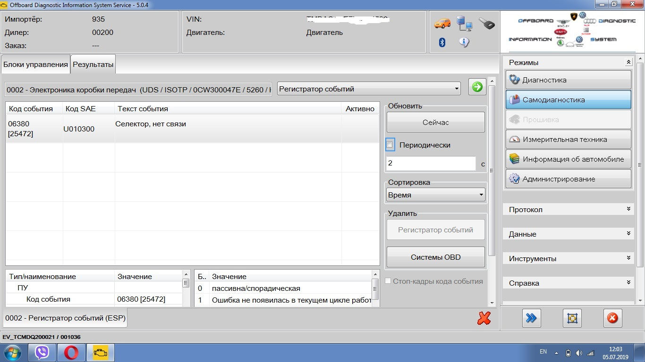Click the blue double-arrow forward icon
The height and width of the screenshot is (362, 645).
[531, 318]
